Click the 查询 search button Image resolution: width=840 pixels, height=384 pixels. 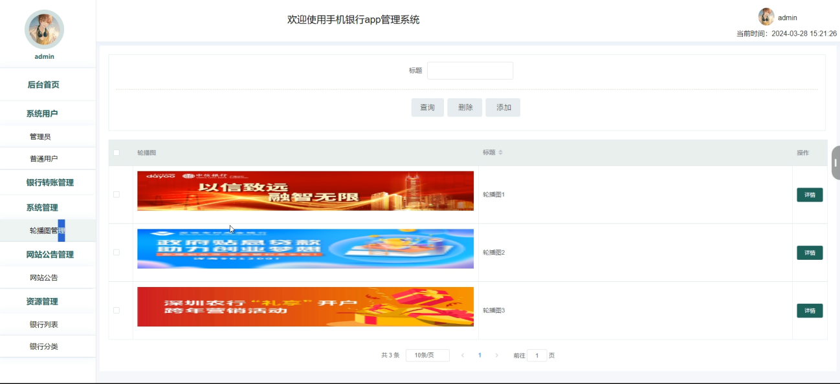(x=428, y=107)
